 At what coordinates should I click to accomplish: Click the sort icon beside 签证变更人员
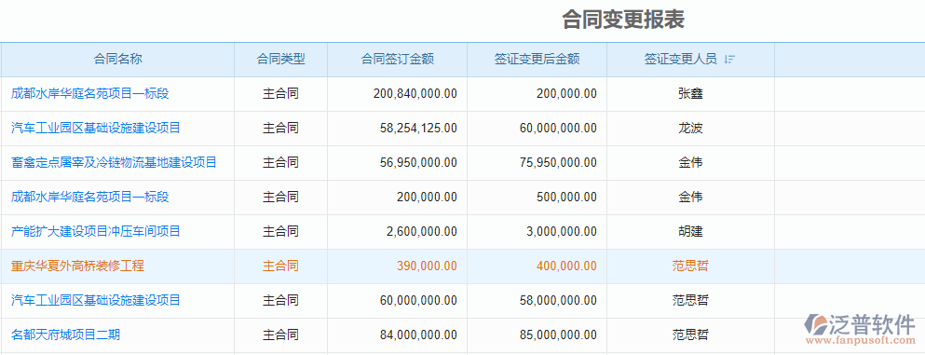point(729,59)
